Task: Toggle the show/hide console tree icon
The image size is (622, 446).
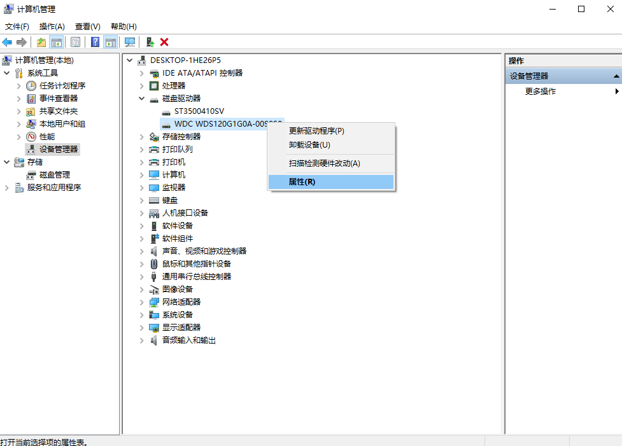Action: coord(56,42)
